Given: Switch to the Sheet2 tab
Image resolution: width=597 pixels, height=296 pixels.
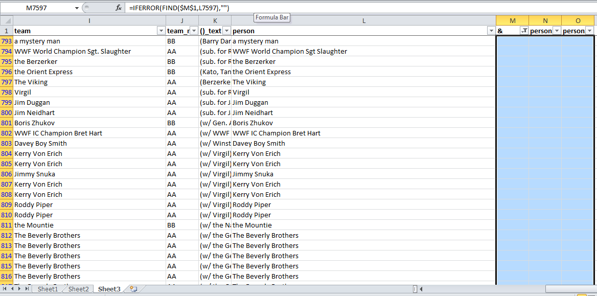Looking at the screenshot, I should [78, 289].
